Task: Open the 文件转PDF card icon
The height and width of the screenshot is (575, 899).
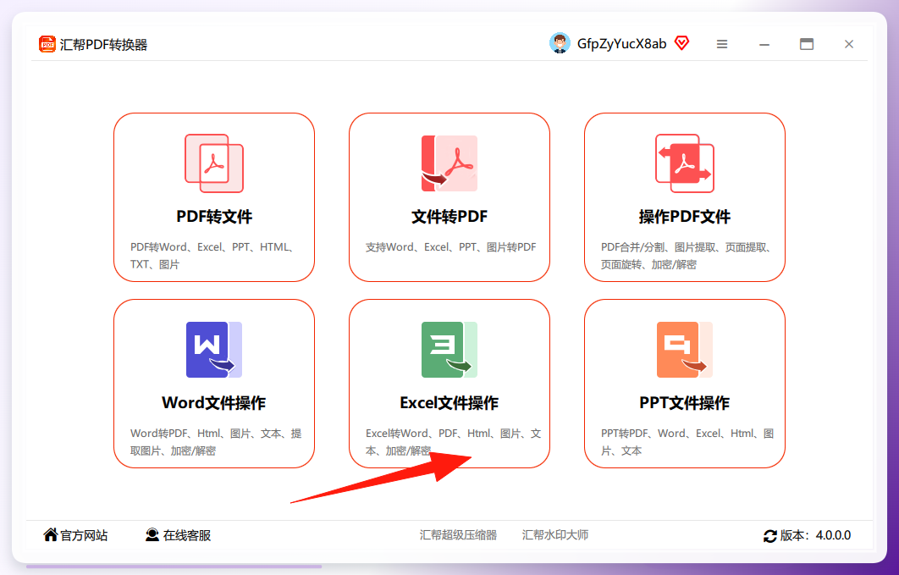Action: 449,163
